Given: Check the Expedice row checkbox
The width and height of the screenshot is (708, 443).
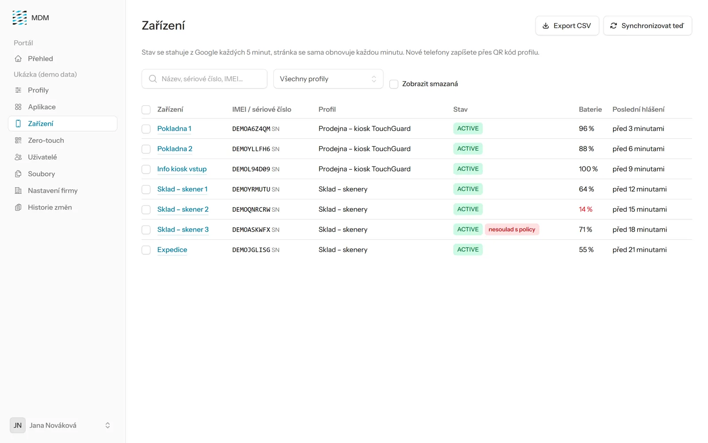Looking at the screenshot, I should 146,250.
